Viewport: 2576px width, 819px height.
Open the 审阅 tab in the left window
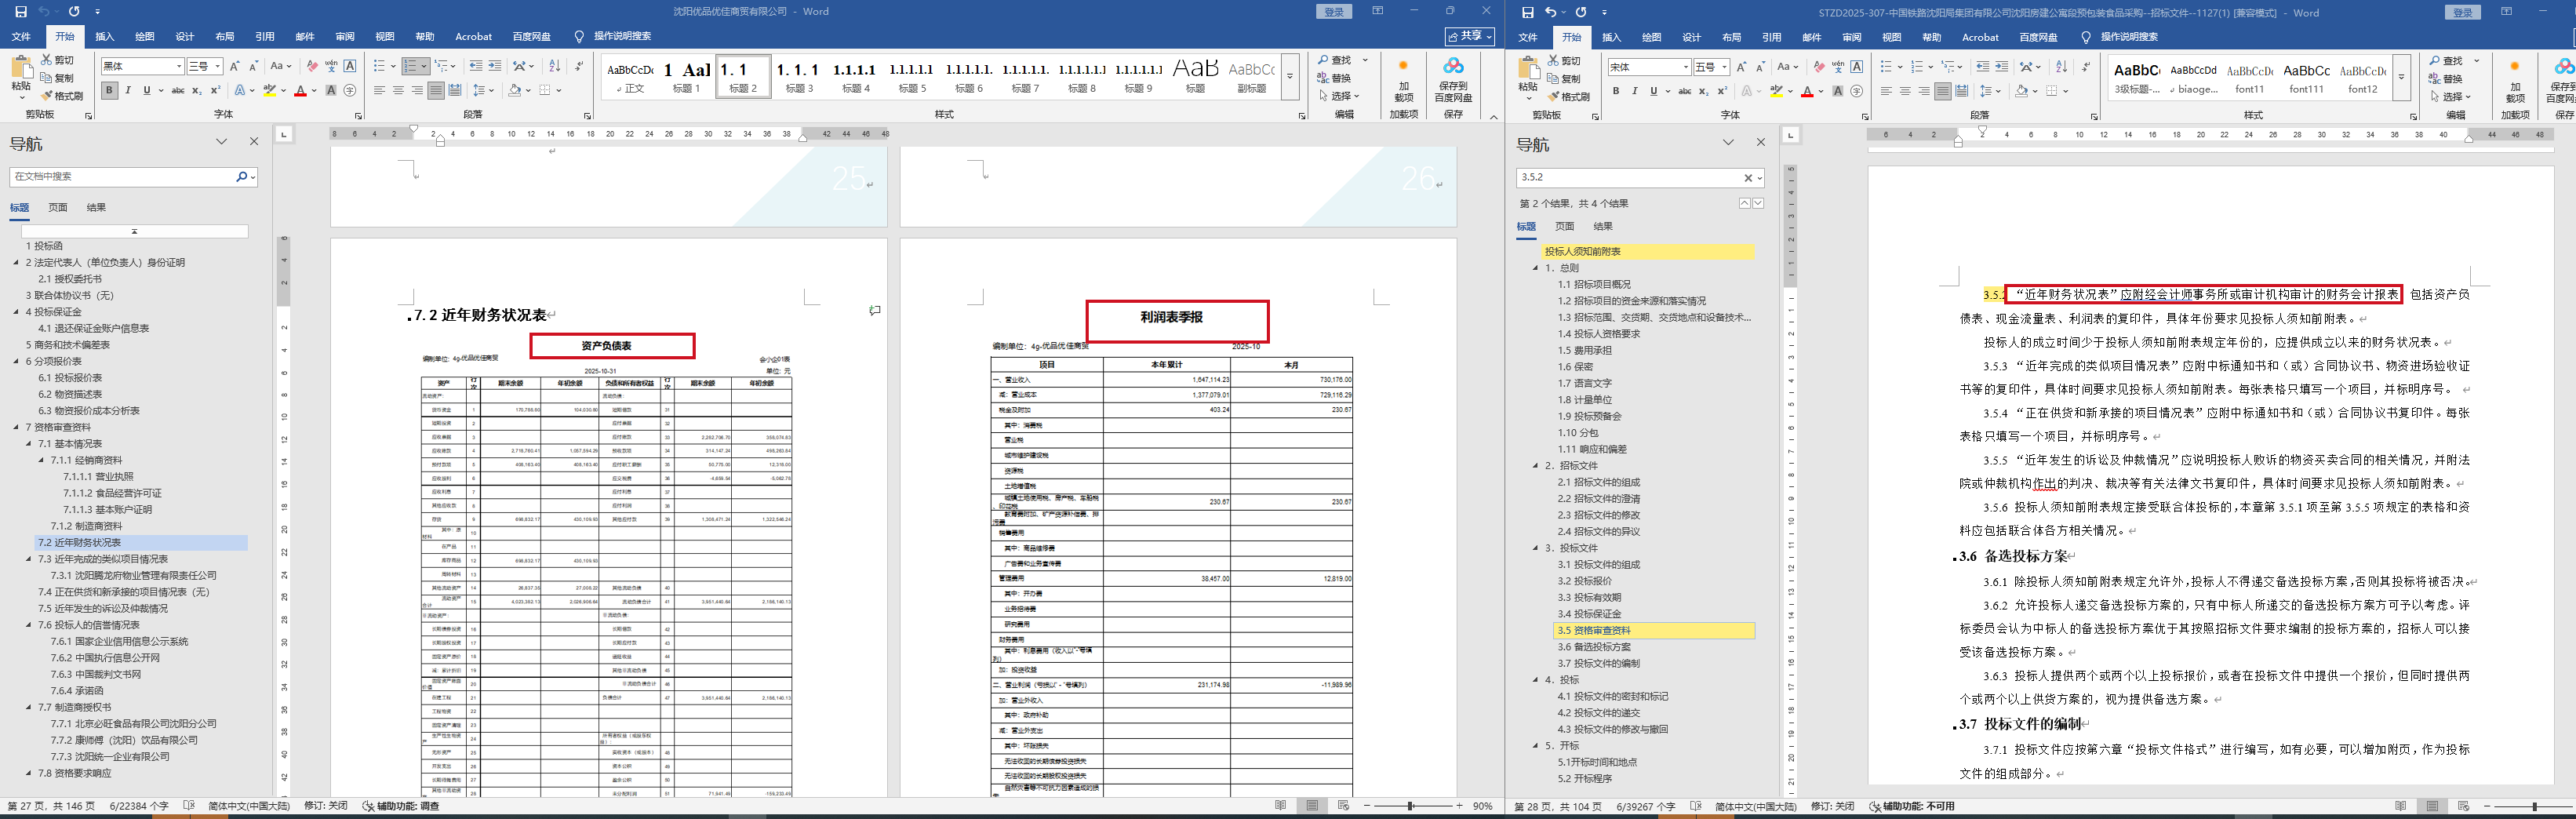coord(345,37)
